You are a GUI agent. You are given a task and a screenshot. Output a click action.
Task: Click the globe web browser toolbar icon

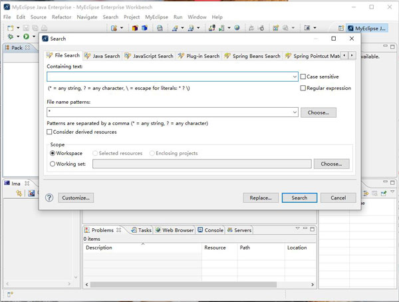click(237, 28)
